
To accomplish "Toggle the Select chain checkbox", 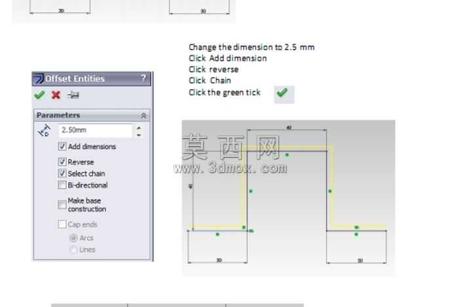I will coord(62,173).
